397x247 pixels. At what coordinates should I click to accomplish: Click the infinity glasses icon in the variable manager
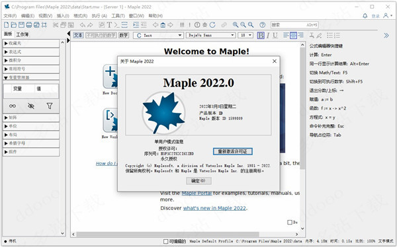[13, 106]
